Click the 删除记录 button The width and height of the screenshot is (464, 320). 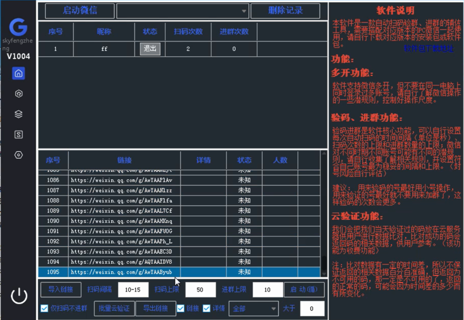pos(285,11)
